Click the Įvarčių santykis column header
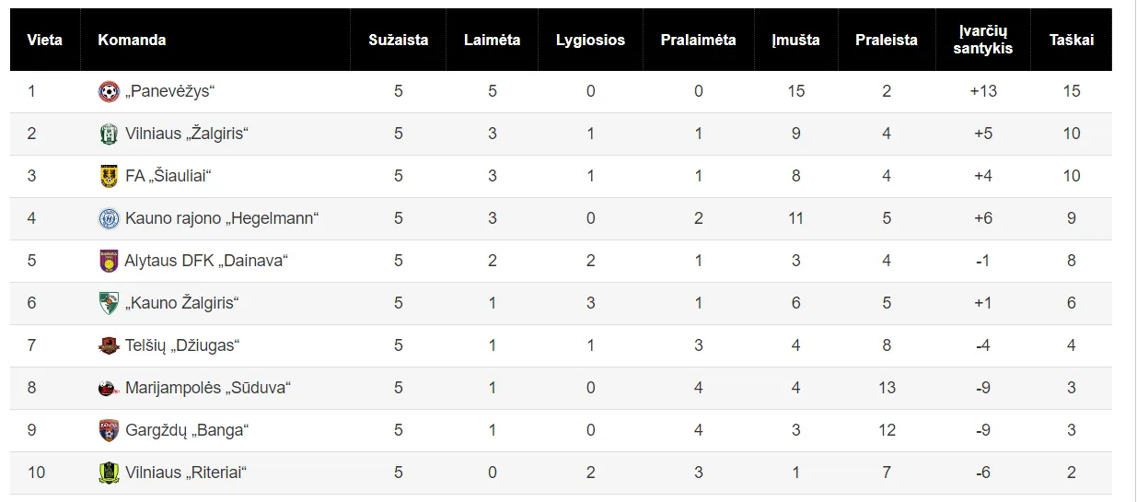The height and width of the screenshot is (502, 1137). click(x=982, y=40)
